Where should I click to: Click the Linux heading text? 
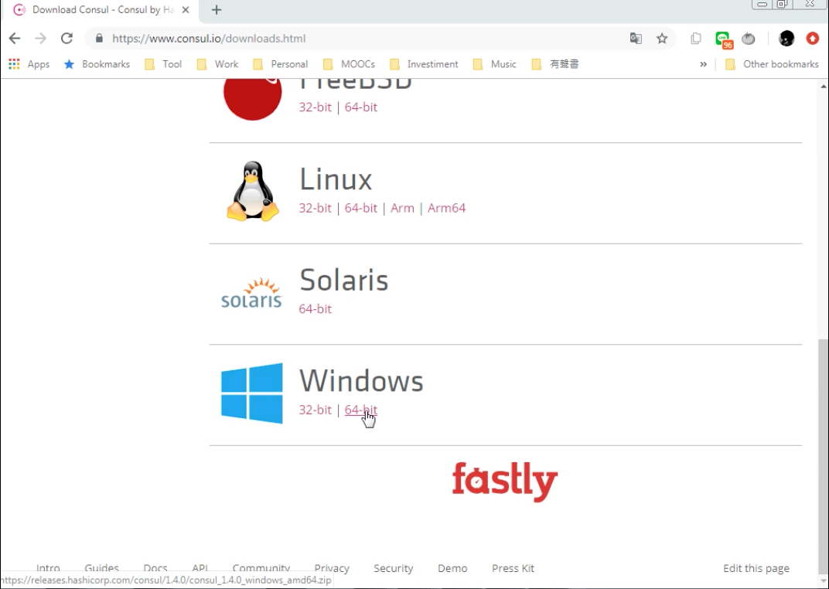coord(336,179)
